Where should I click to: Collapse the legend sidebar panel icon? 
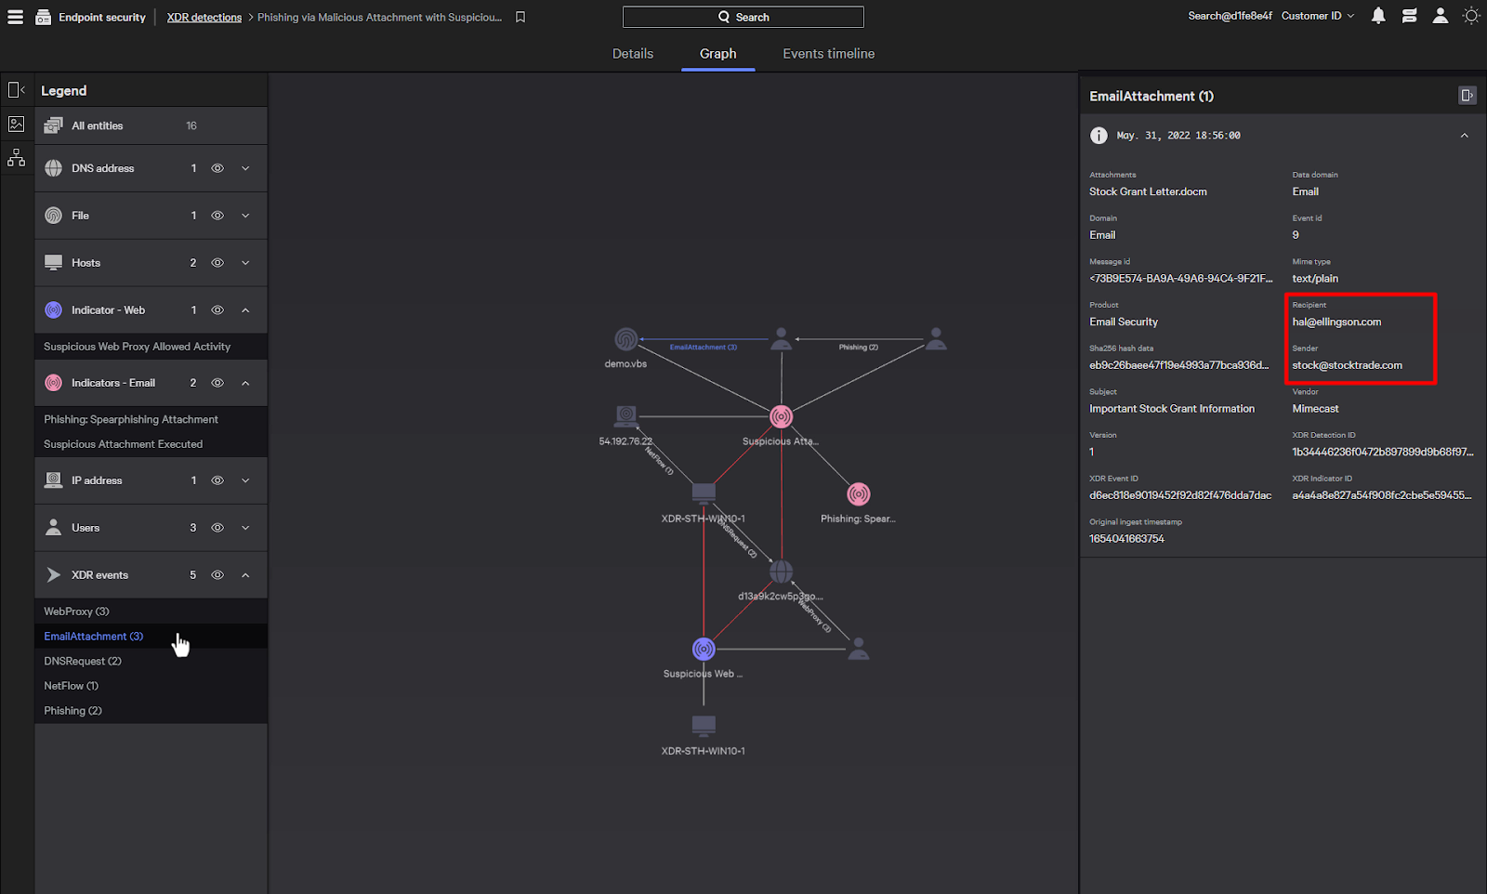(x=17, y=90)
